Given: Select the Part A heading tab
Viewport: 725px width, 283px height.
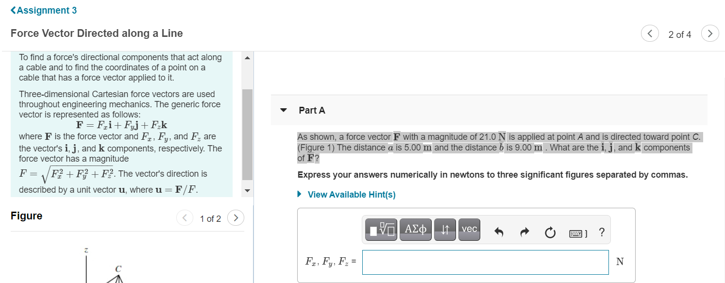Looking at the screenshot, I should pyautogui.click(x=312, y=110).
